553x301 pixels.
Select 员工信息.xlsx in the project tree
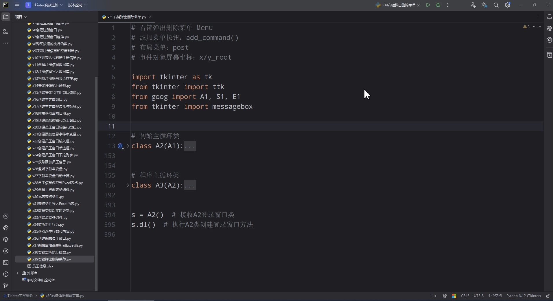(x=43, y=266)
